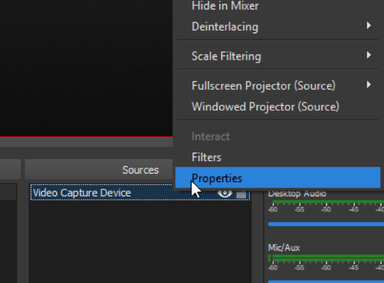Expand Fullscreen Projector (Source) submenu arrow
The height and width of the screenshot is (283, 384).
369,85
